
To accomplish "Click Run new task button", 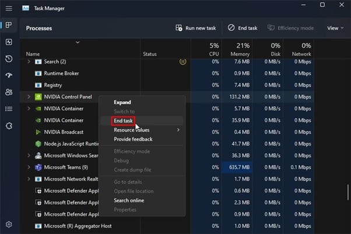I will coord(196,28).
